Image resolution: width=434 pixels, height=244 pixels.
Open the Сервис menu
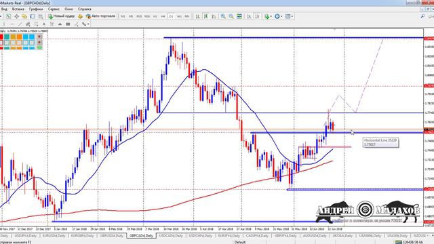(54, 9)
